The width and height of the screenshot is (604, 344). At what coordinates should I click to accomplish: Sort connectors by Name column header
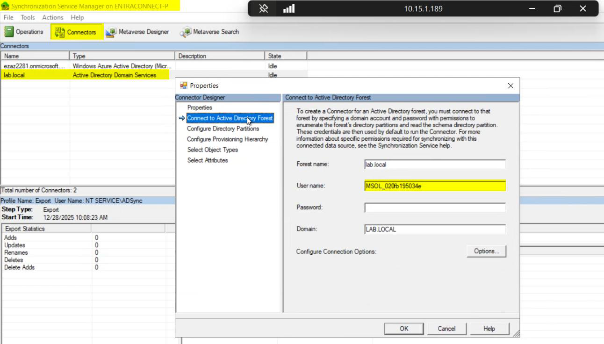click(x=35, y=56)
